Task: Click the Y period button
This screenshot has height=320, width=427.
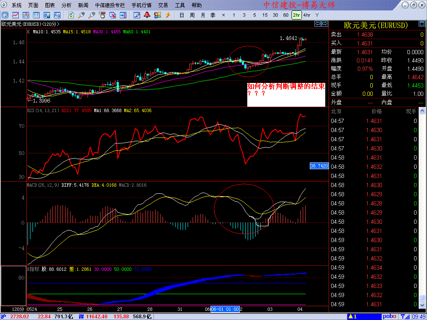Action: click(317, 15)
